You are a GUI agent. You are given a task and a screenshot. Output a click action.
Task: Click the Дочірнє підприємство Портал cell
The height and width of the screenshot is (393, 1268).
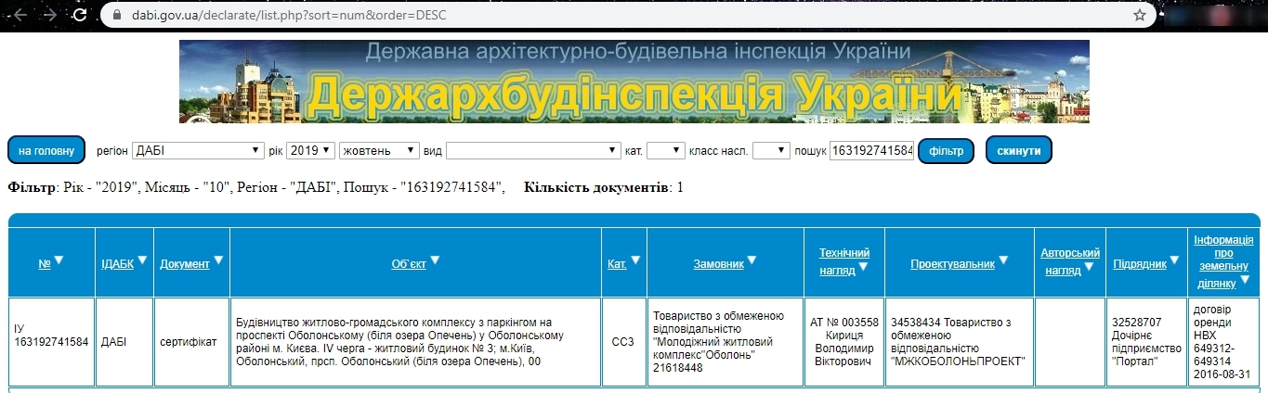tap(1146, 342)
